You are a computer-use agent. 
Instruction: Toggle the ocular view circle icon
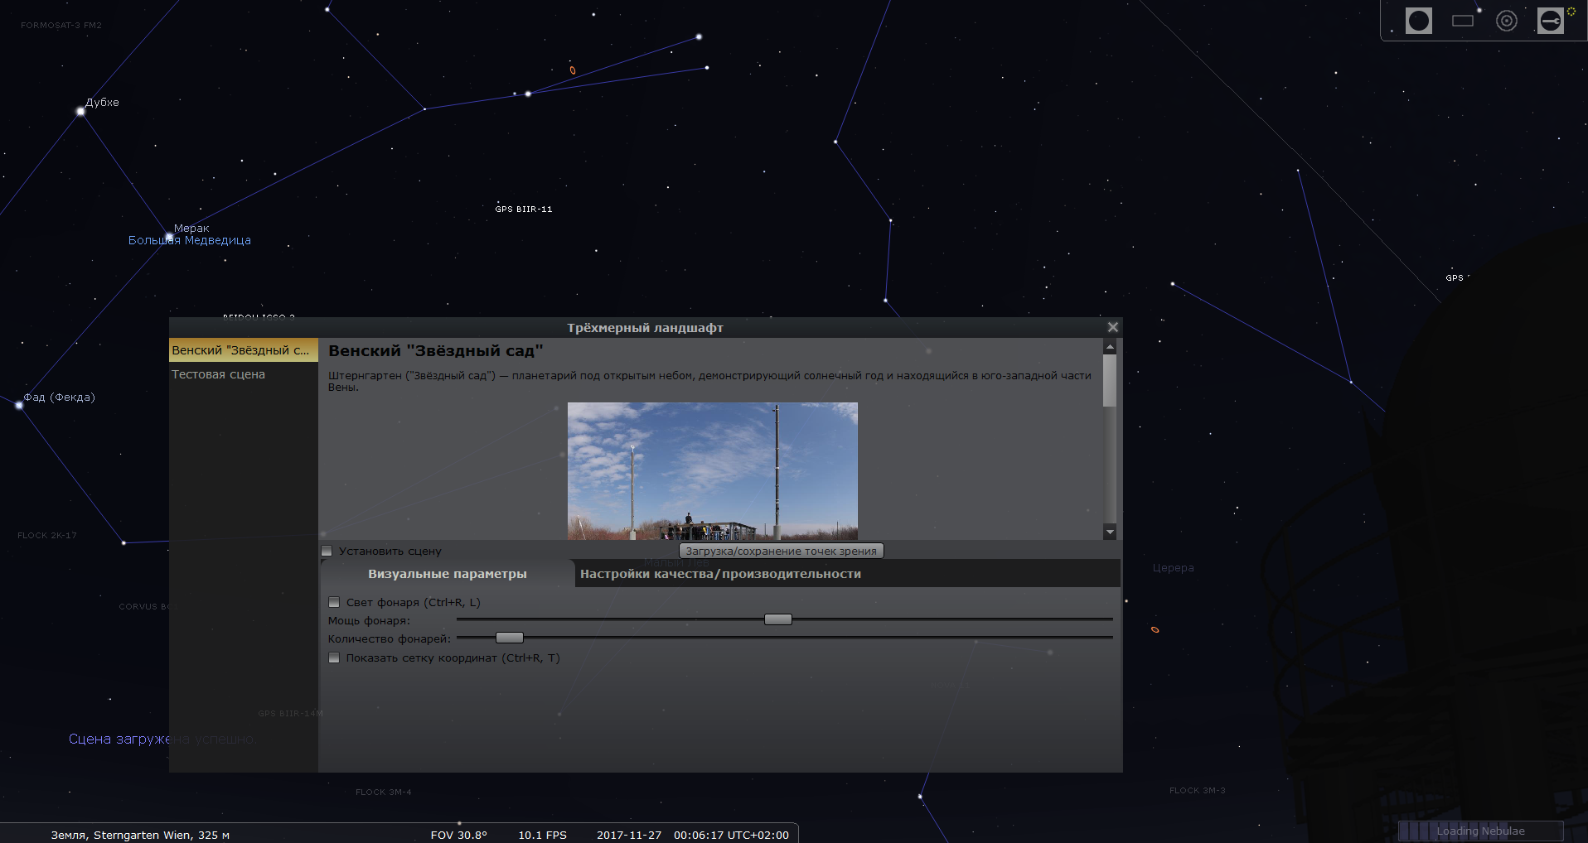pos(1418,21)
